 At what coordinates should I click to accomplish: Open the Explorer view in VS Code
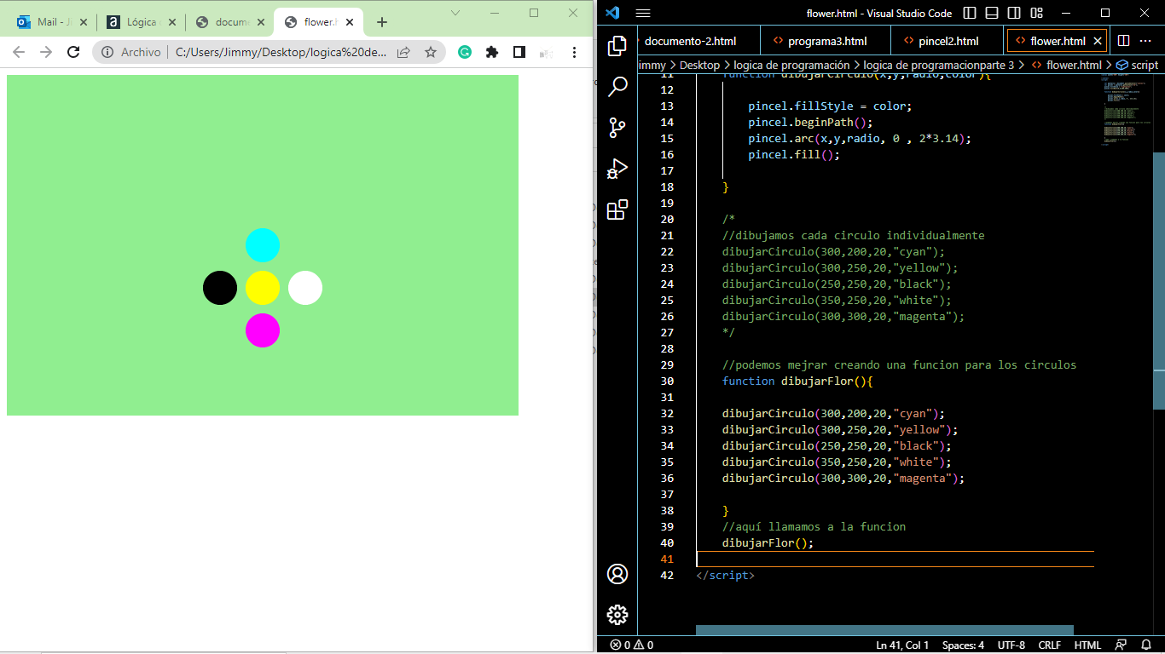tap(617, 46)
